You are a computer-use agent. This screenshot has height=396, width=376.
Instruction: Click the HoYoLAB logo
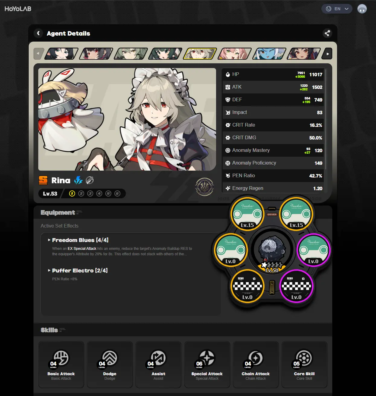[18, 9]
